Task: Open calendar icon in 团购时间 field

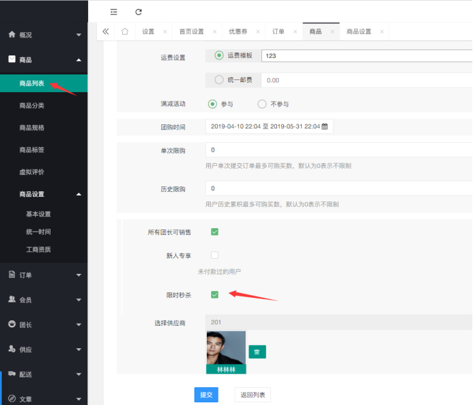Action: [x=325, y=126]
